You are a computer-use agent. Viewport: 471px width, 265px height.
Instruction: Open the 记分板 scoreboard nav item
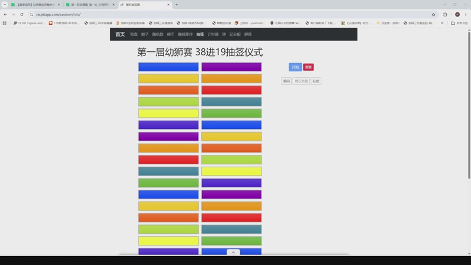235,34
